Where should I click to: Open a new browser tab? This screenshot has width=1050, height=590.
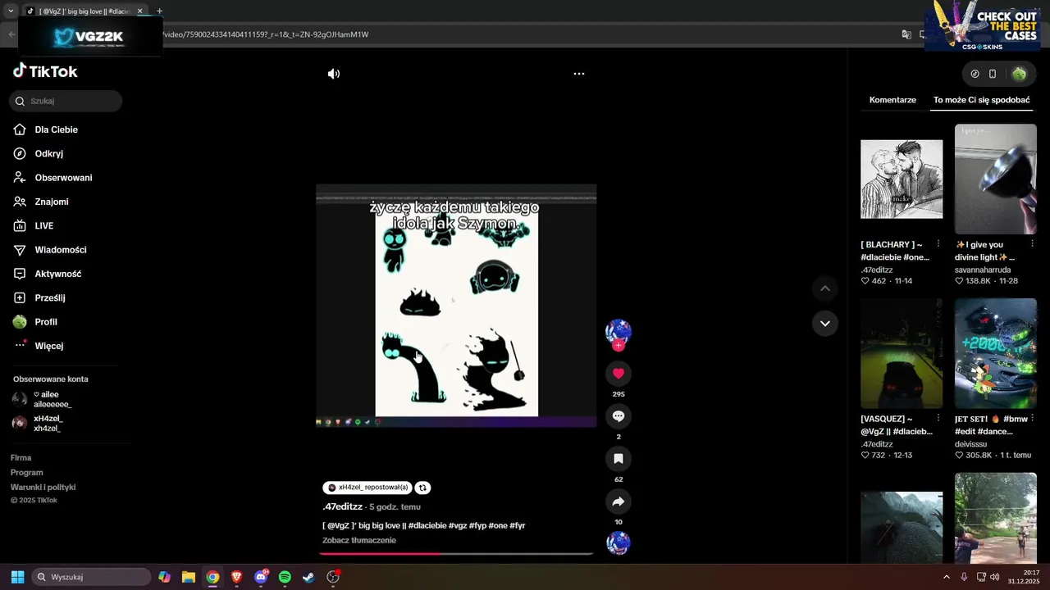pos(159,11)
